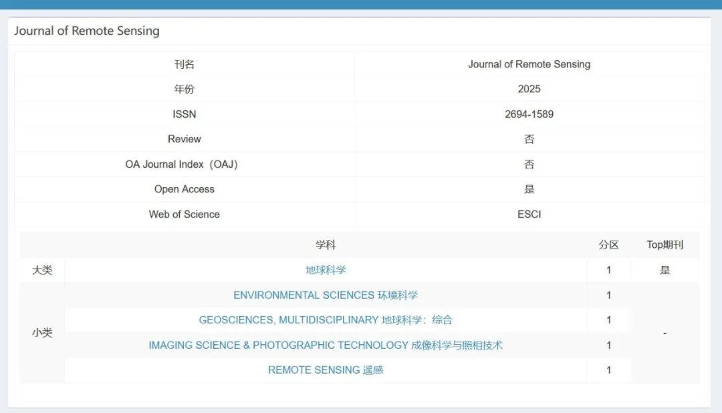Select the dash in 小类 Top期刊 cell

pyautogui.click(x=665, y=333)
